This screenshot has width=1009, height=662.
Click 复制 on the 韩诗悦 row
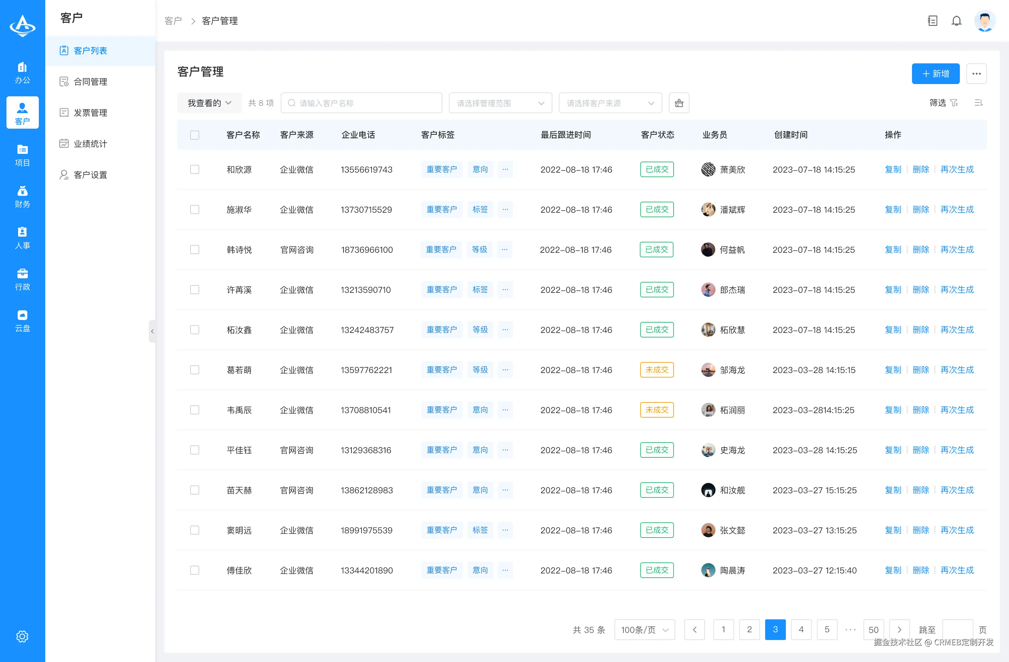(x=893, y=250)
